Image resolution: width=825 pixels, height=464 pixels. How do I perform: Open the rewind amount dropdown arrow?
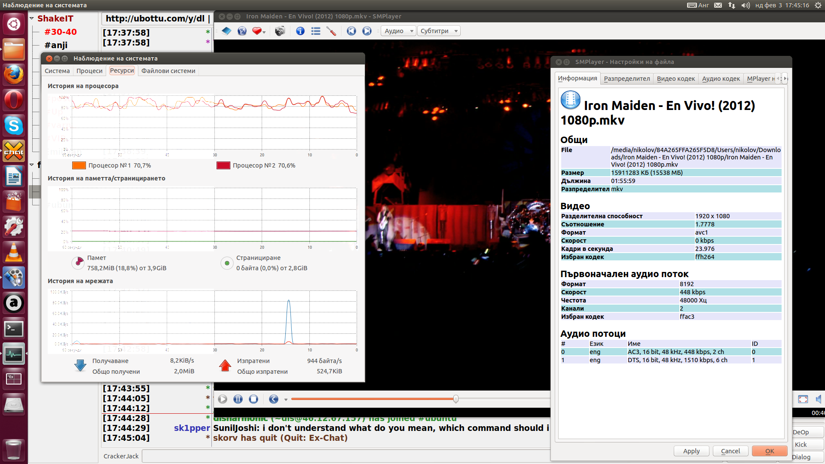[x=286, y=400]
